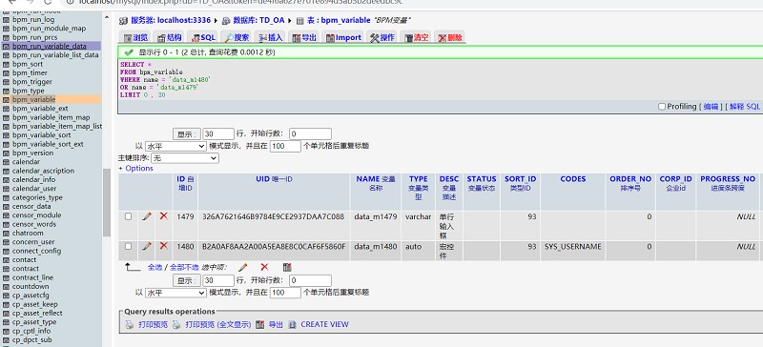Click the delete selected rows X icon
Image resolution: width=763 pixels, height=347 pixels.
pos(264,267)
